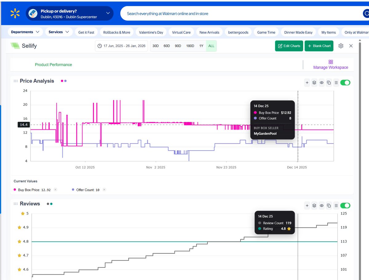Select the 90D range

(x=178, y=46)
